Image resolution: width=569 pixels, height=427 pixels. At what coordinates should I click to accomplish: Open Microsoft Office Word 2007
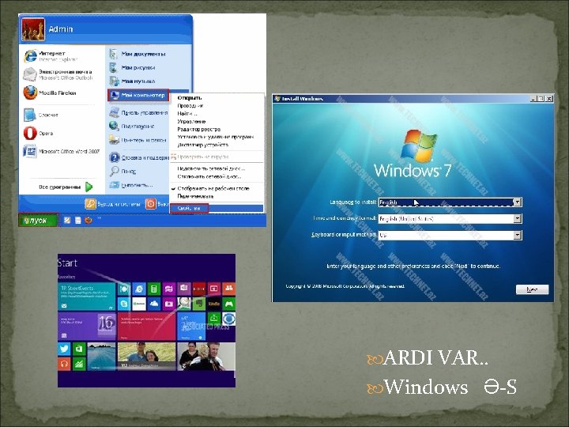tap(61, 151)
